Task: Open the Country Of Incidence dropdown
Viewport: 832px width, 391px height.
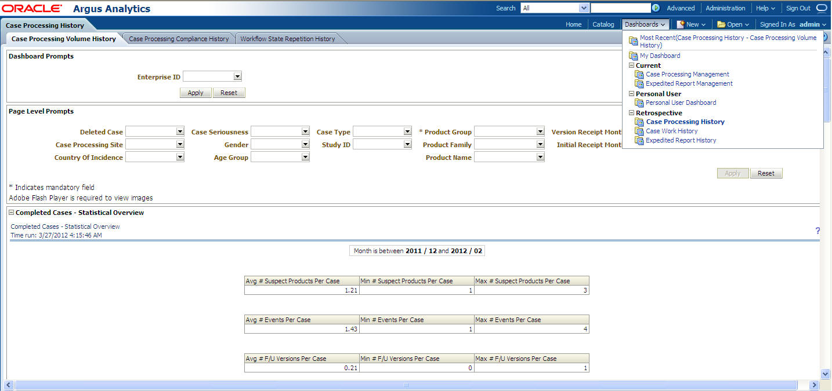Action: 180,157
